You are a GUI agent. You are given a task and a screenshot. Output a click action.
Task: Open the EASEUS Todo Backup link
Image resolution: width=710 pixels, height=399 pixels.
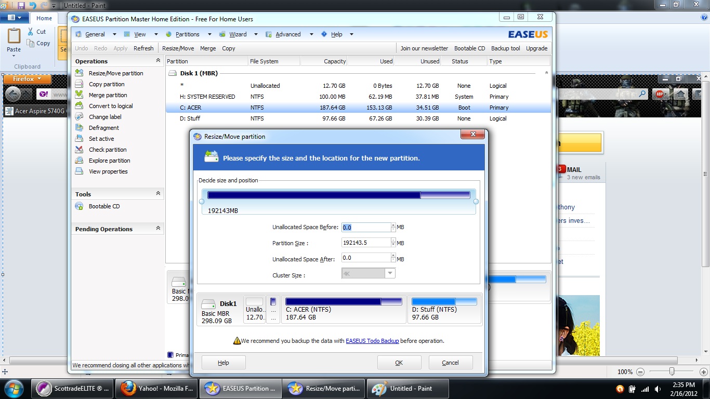372,341
